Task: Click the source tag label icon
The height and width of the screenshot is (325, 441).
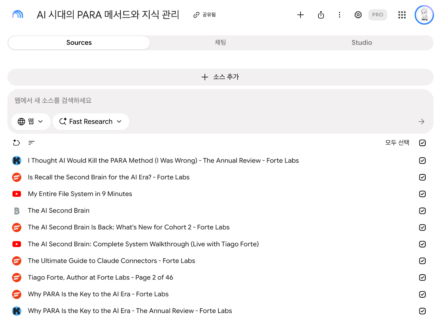Action: 16,143
